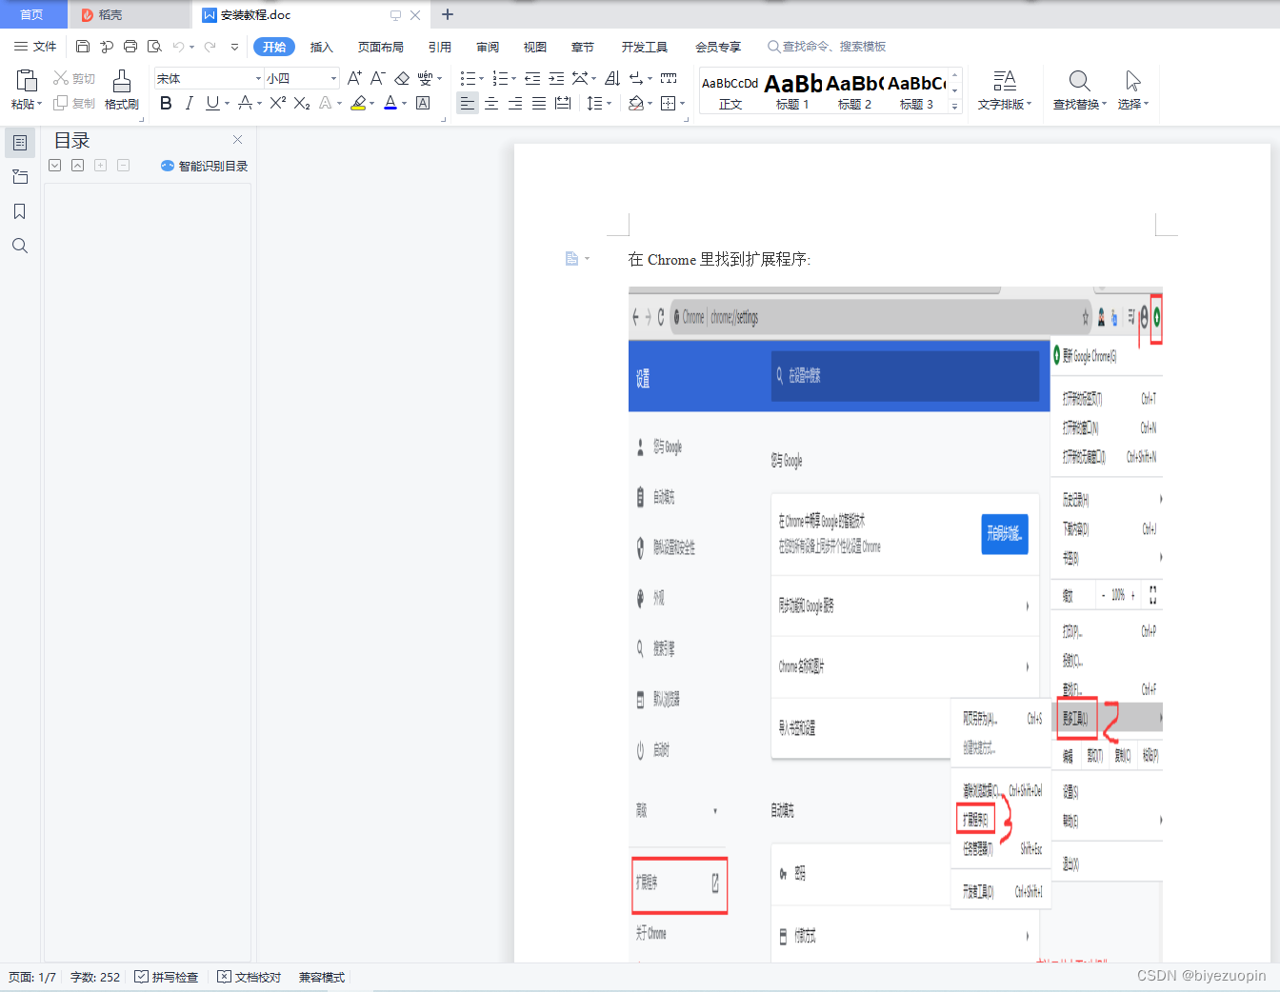Open Print Preview from quick access bar
This screenshot has width=1280, height=992.
click(x=154, y=47)
